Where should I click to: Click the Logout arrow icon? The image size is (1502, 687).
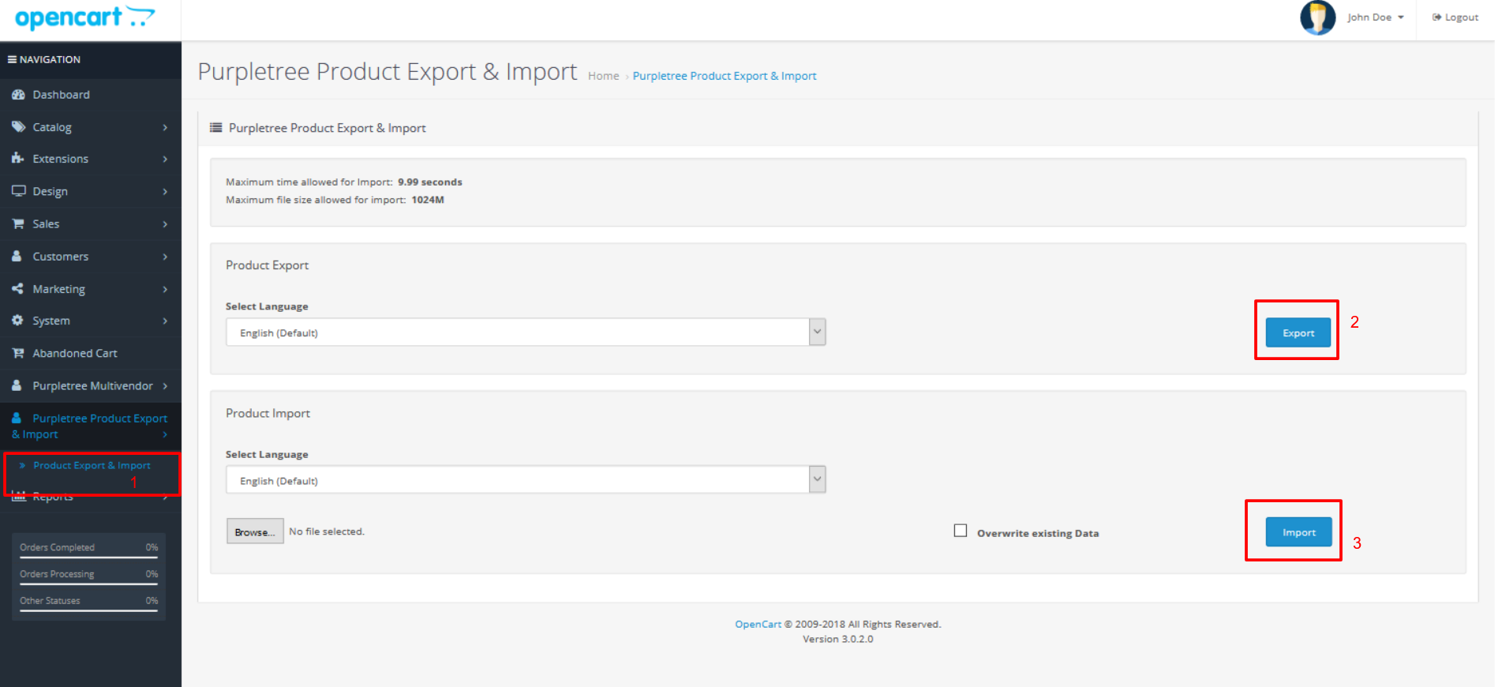pyautogui.click(x=1436, y=17)
